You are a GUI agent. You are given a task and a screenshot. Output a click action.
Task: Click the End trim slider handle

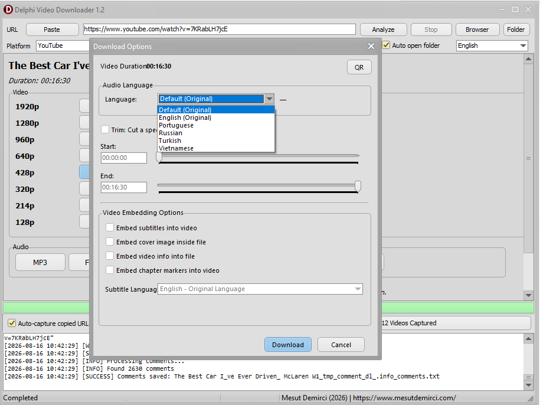pyautogui.click(x=358, y=186)
